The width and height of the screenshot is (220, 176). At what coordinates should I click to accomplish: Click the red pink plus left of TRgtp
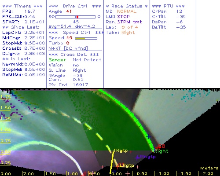(95, 152)
